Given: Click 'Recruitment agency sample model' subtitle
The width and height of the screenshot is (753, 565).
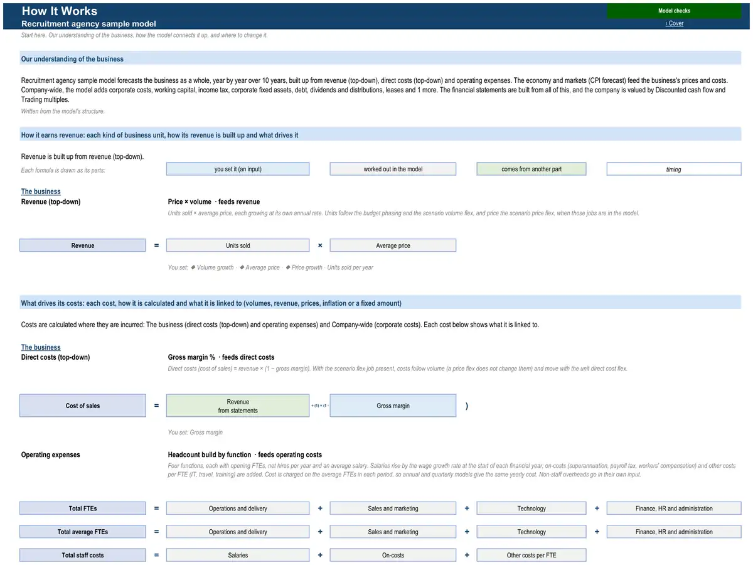Looking at the screenshot, I should pos(88,24).
